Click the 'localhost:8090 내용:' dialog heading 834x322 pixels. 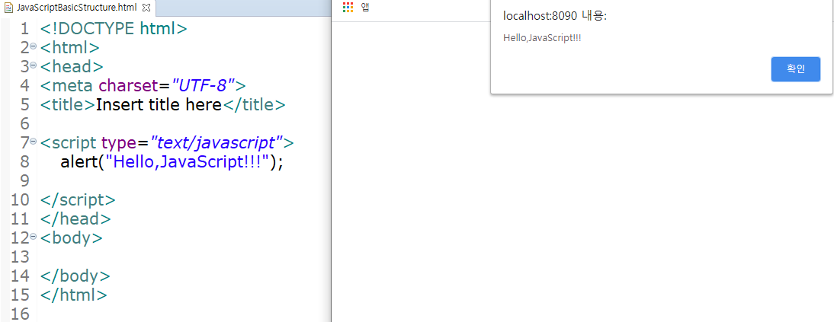point(555,16)
